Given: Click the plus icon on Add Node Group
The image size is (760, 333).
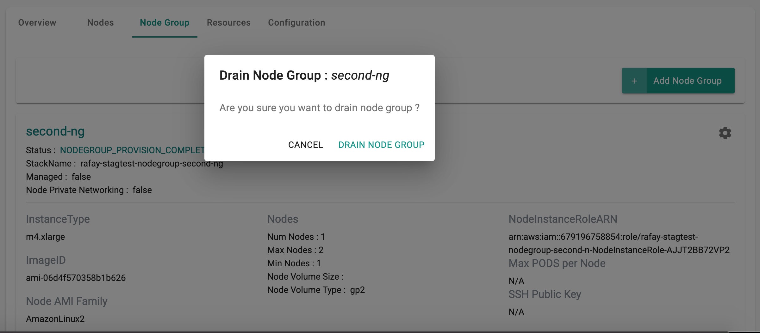Looking at the screenshot, I should point(634,81).
